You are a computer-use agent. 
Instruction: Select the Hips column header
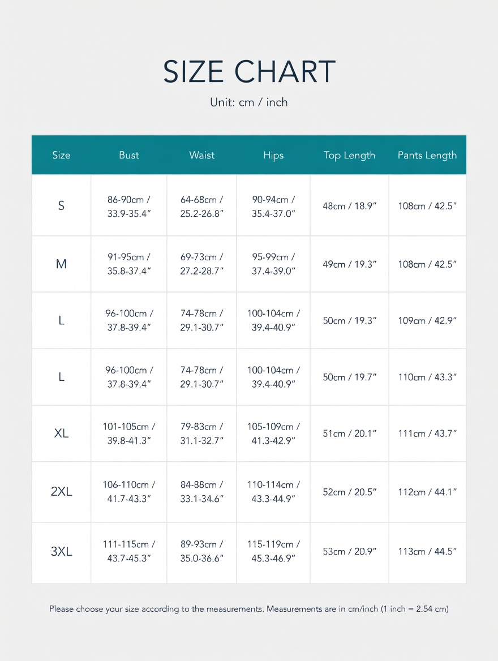(273, 155)
